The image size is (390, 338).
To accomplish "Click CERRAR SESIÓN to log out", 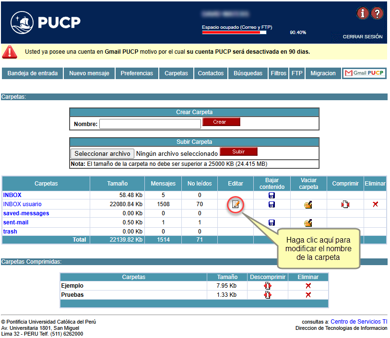I will click(362, 37).
